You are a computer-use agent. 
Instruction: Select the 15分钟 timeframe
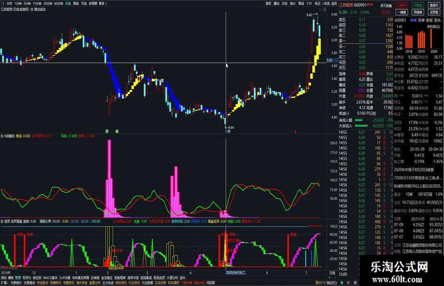[37, 3]
